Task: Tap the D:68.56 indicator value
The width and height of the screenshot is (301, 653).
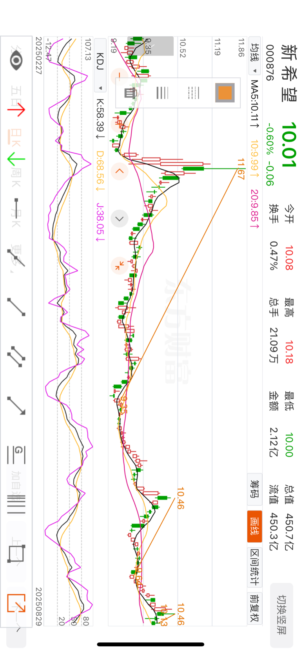Action: point(100,171)
